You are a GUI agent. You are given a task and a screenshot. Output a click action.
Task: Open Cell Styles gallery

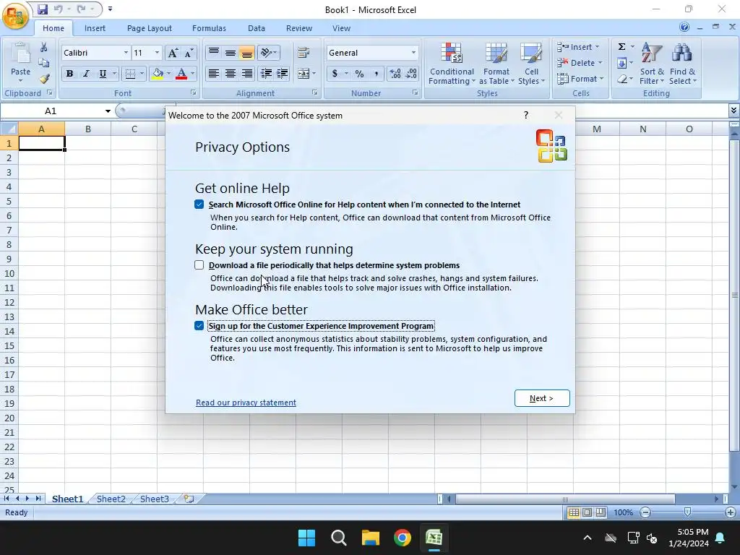click(531, 64)
